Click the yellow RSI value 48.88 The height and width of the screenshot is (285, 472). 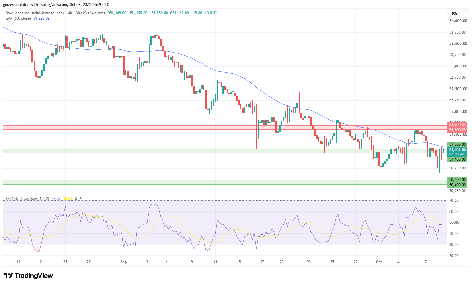[x=67, y=198]
